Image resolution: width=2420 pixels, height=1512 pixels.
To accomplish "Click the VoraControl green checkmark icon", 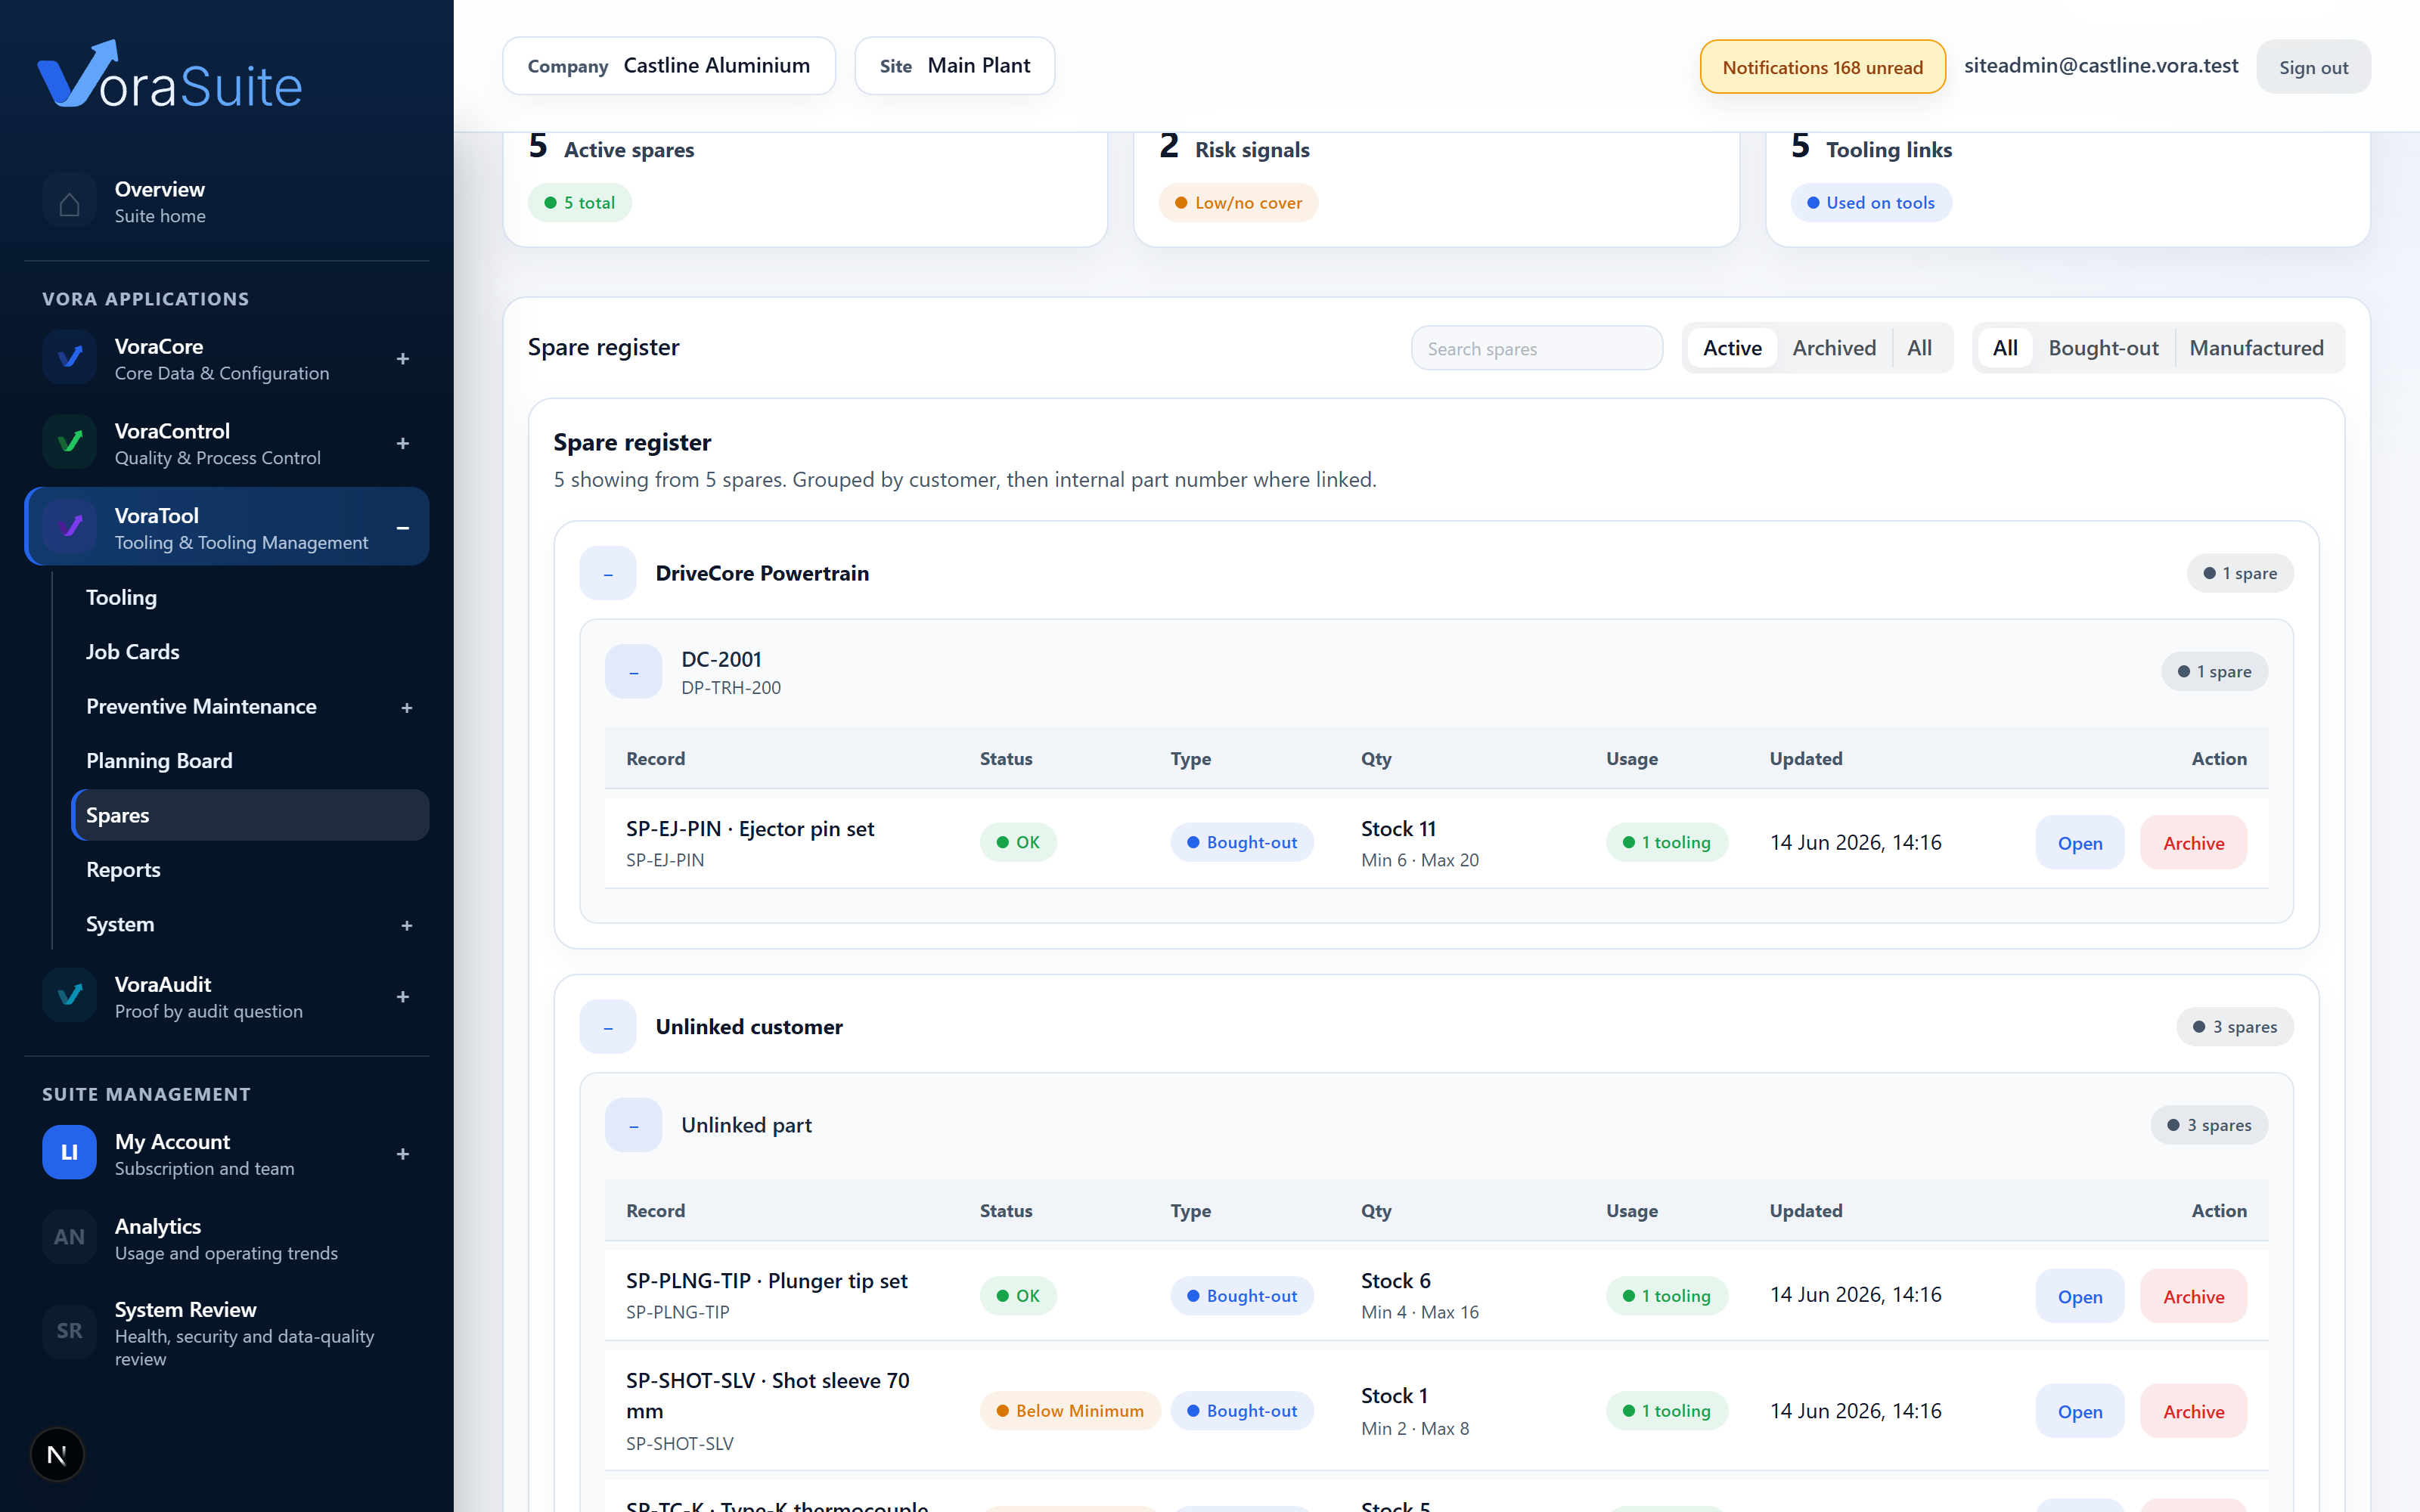I will click(69, 443).
